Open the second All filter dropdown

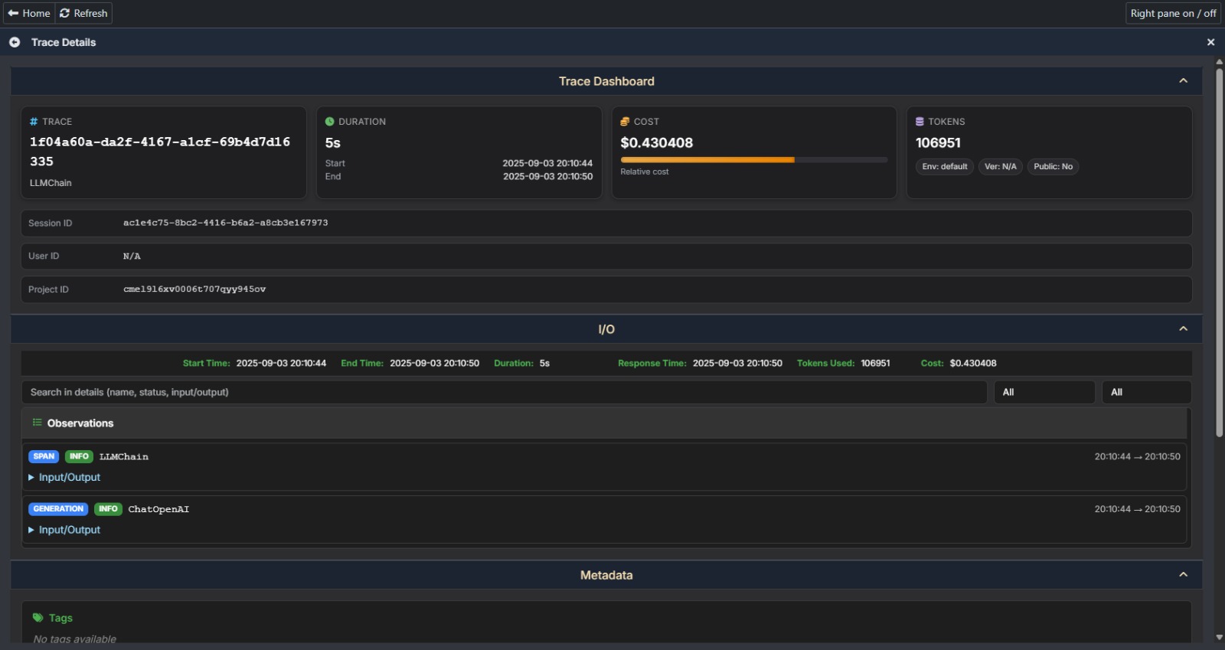(x=1145, y=392)
